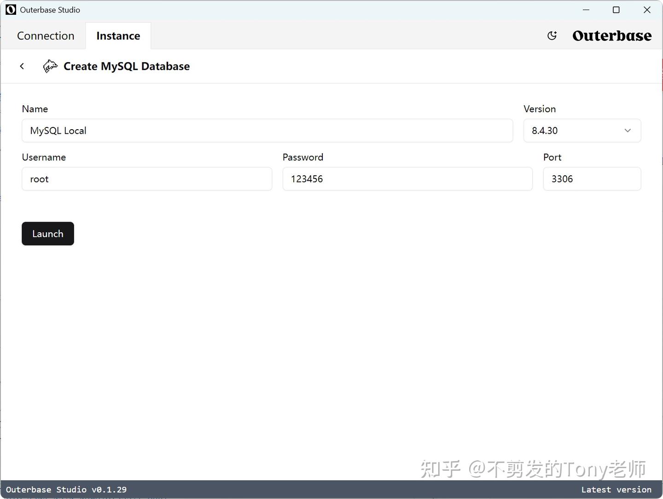The height and width of the screenshot is (499, 663).
Task: Toggle dark mode with the moon icon
Action: [552, 36]
